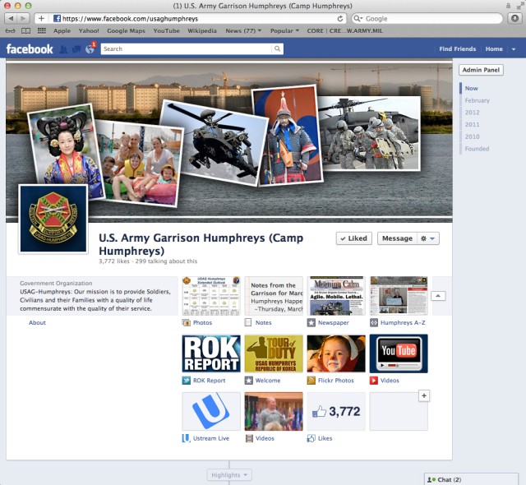
Task: Click Find Friends link
Action: pyautogui.click(x=458, y=49)
